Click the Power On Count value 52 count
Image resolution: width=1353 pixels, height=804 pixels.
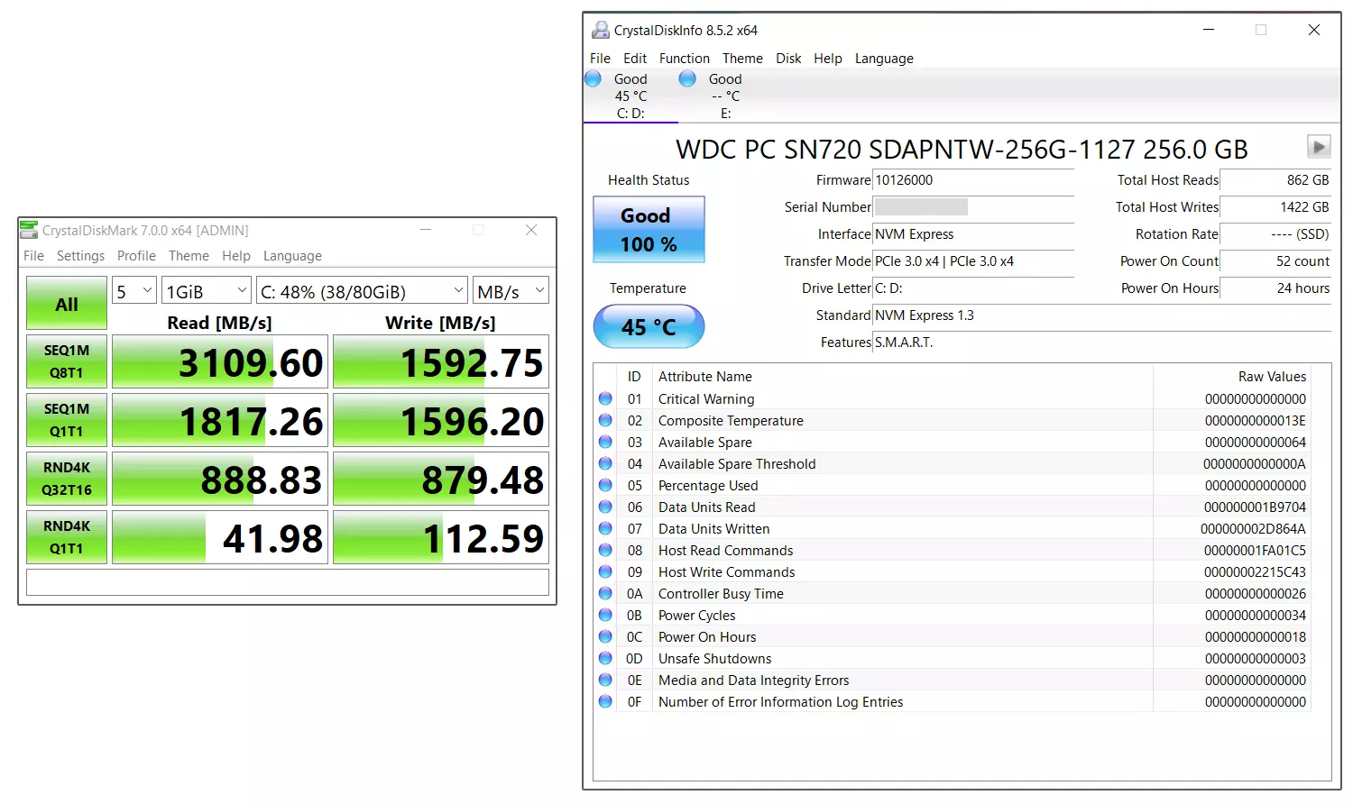(1276, 261)
